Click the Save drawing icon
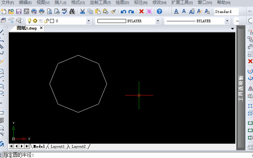Screen dimensions: 253x158 coord(19,12)
